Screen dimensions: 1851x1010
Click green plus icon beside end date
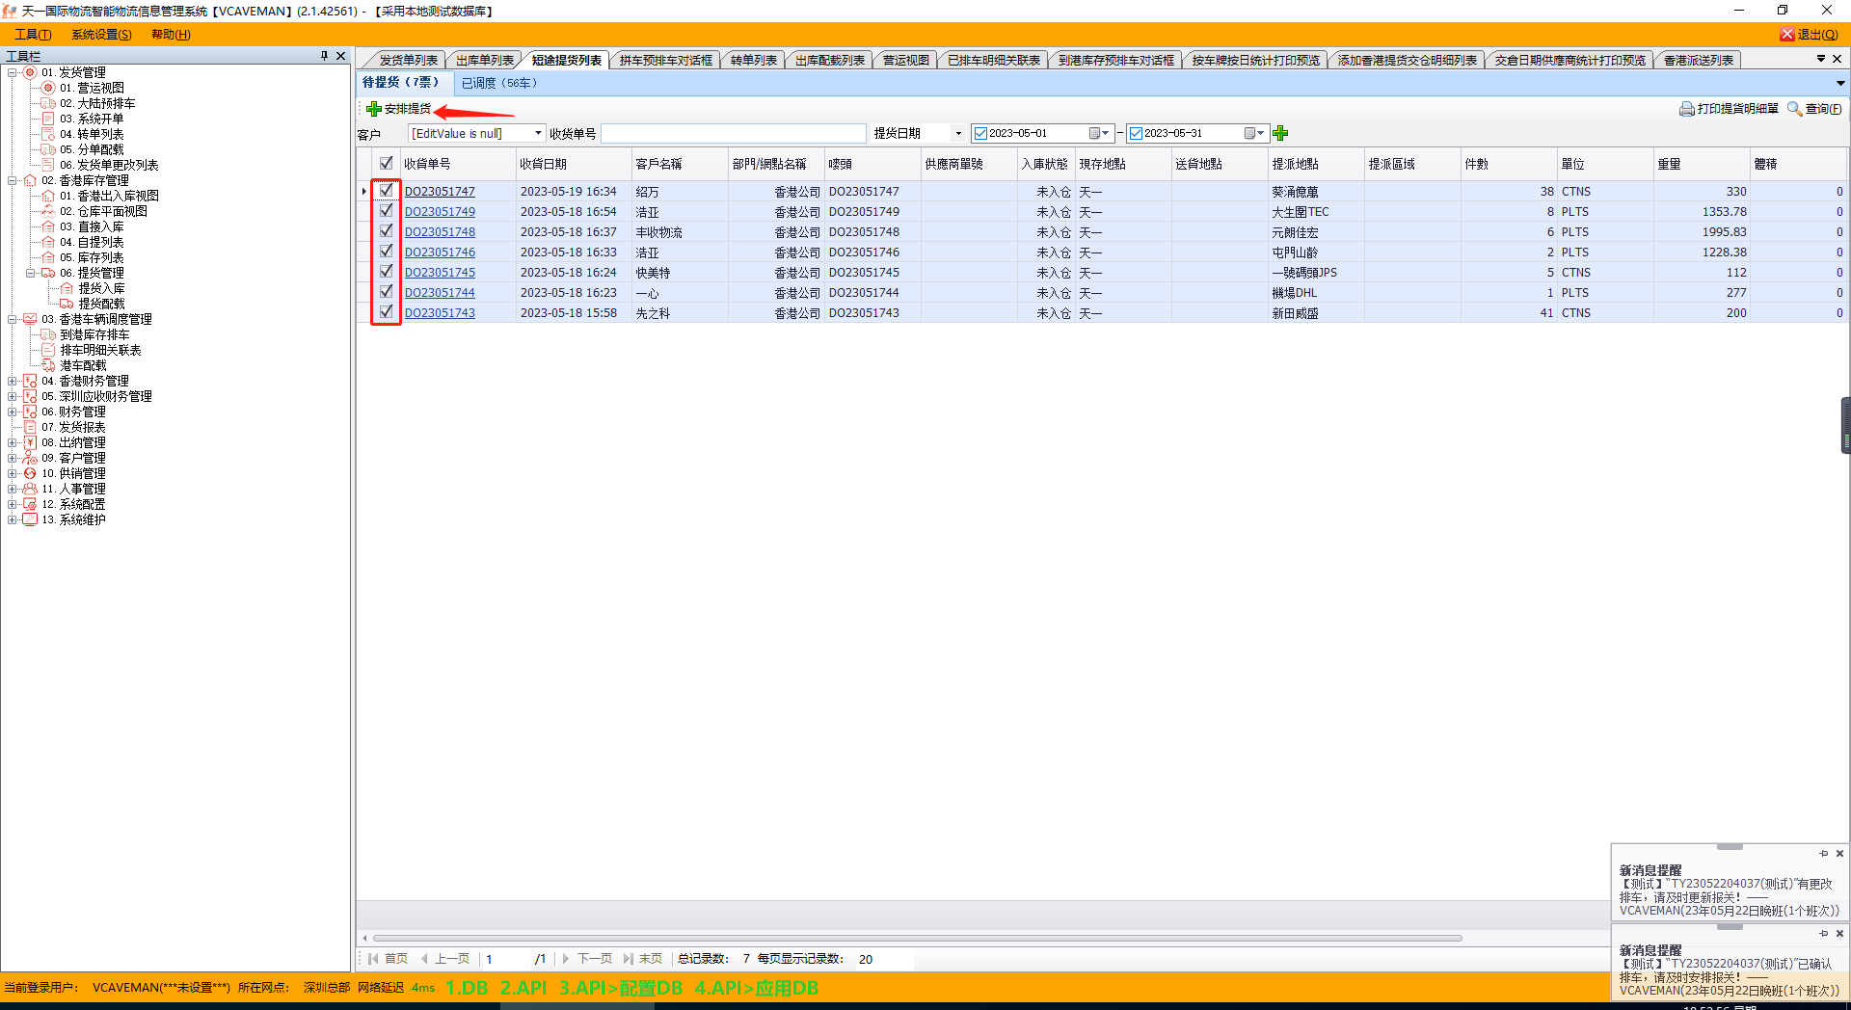pyautogui.click(x=1280, y=133)
